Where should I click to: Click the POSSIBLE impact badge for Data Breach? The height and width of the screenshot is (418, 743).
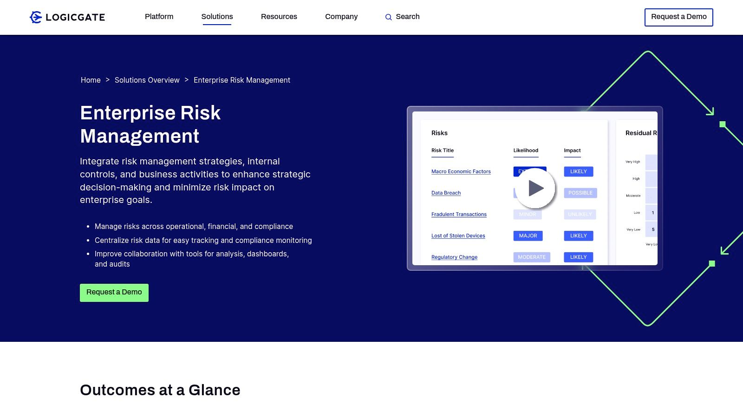580,193
